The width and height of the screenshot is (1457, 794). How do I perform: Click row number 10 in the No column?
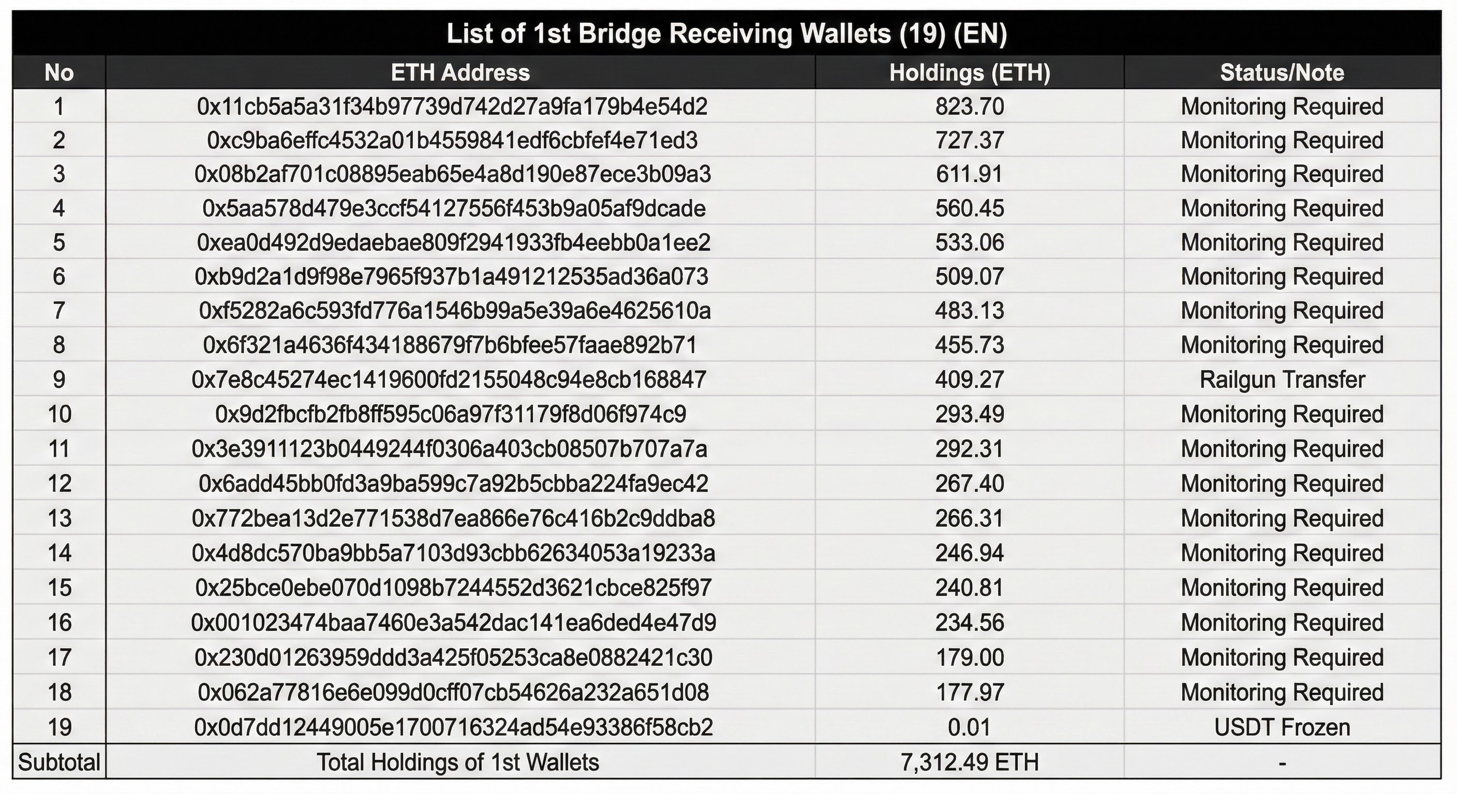point(59,414)
